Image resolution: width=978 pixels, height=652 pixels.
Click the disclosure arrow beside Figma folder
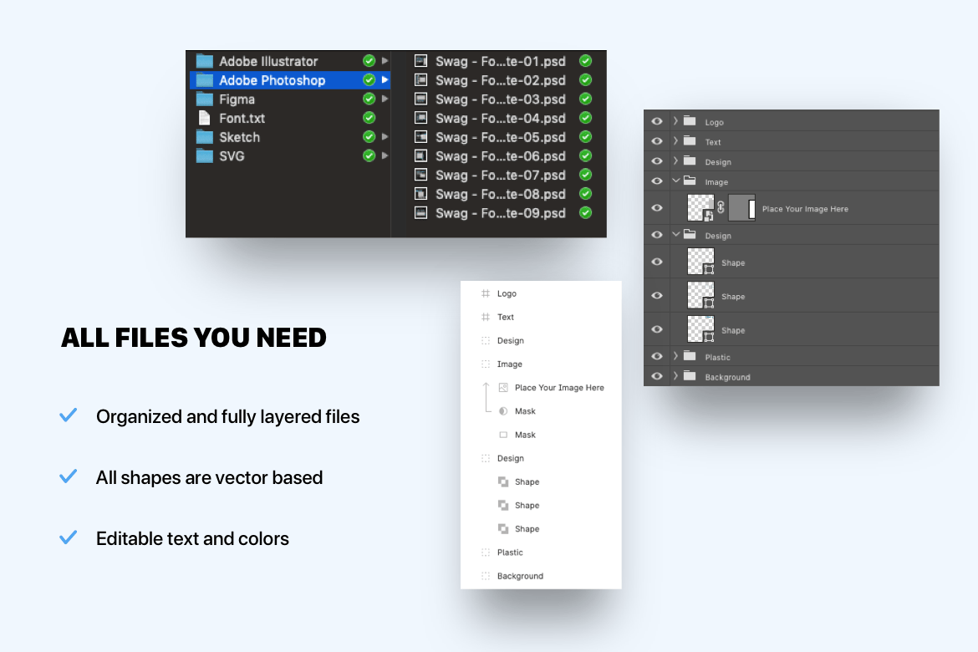point(385,99)
